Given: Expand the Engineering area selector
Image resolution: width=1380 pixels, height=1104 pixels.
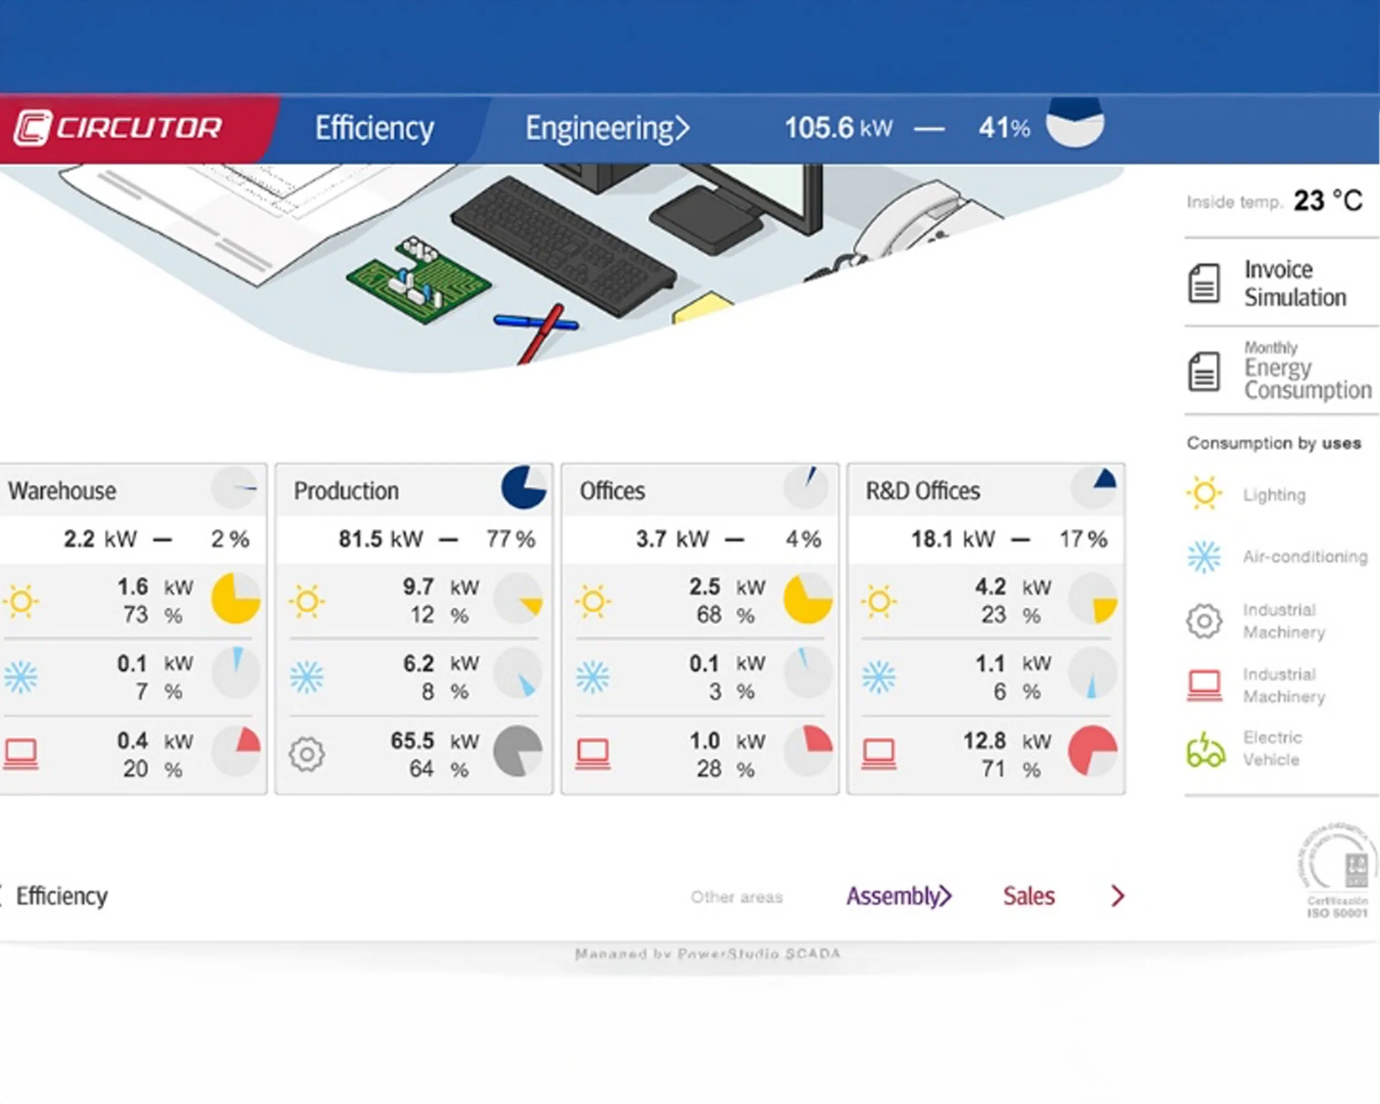Looking at the screenshot, I should pos(607,128).
